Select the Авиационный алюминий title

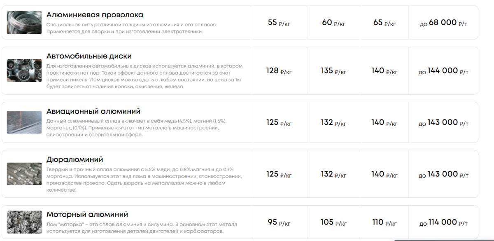(x=93, y=111)
